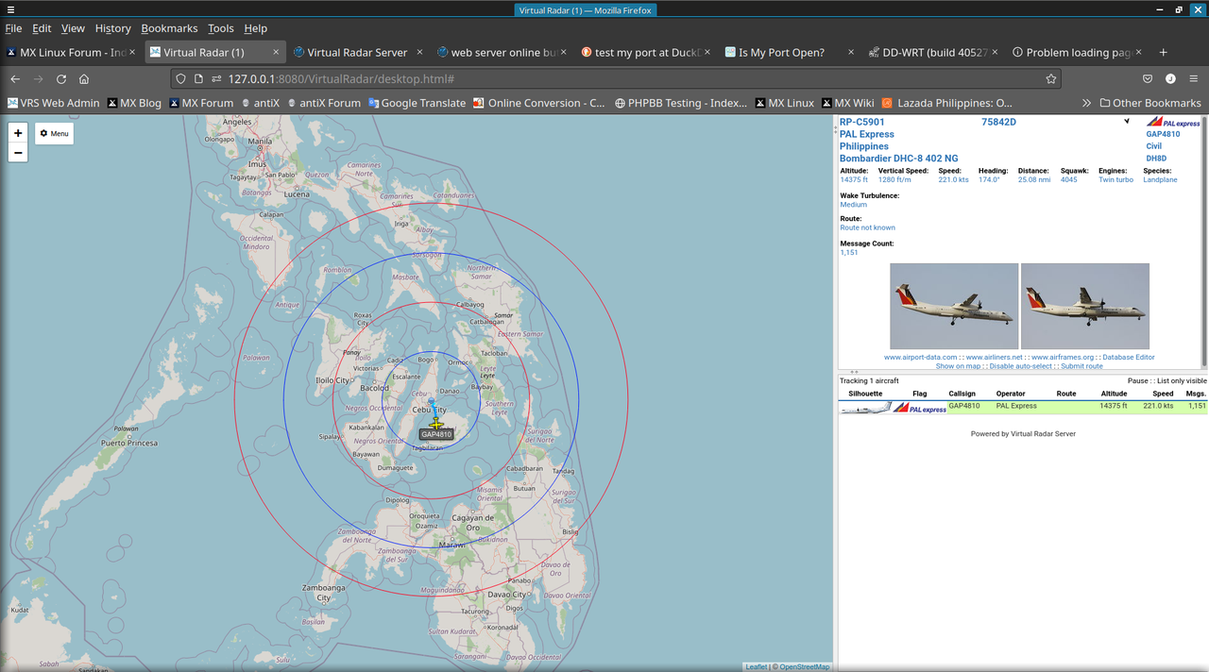Open MX Wiki bookmark

(x=847, y=103)
